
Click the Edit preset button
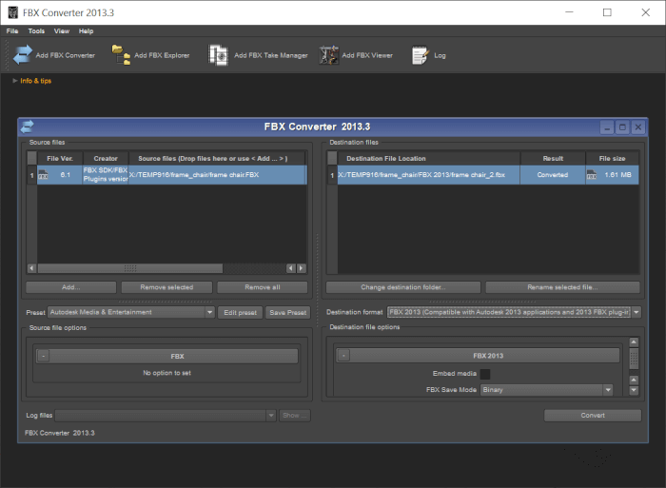pos(241,313)
